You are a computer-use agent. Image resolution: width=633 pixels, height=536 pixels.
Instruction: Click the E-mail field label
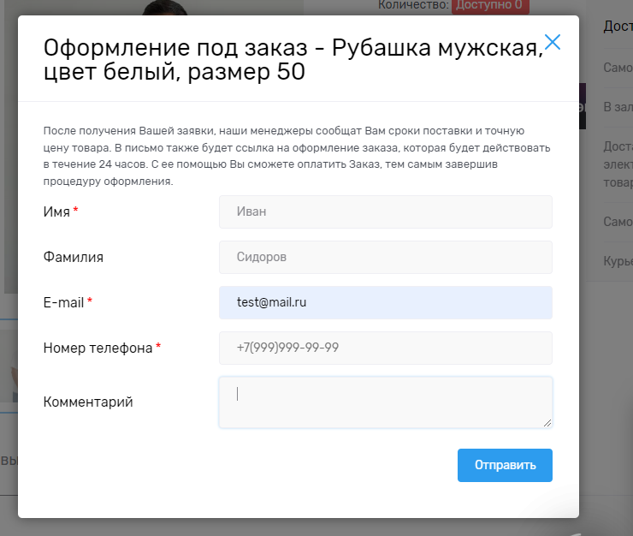pos(63,302)
